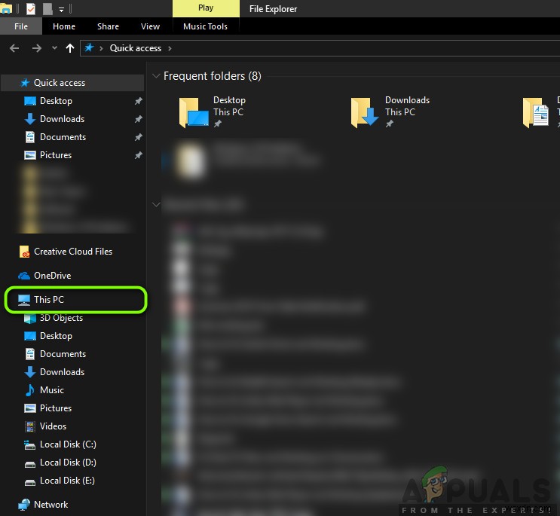Viewport: 560px width, 516px height.
Task: Click the 3D Objects cube icon
Action: [30, 318]
